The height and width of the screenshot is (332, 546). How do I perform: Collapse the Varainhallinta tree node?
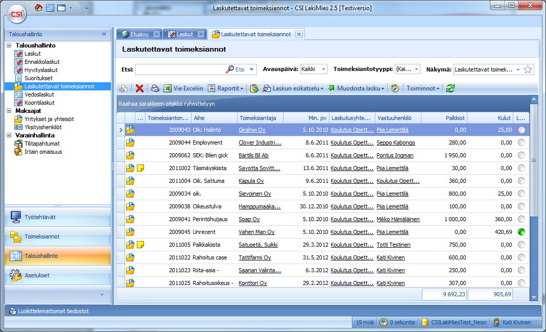tap(9, 135)
